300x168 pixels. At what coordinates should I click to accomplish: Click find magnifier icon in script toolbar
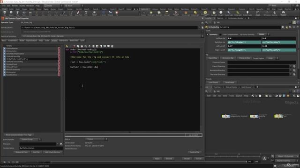point(86,46)
